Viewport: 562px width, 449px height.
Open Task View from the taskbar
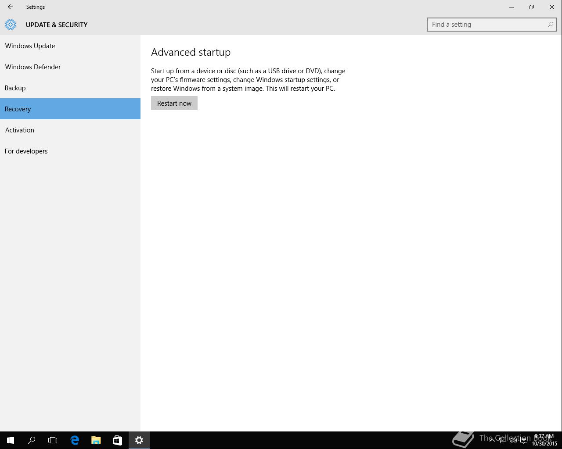[x=53, y=440]
